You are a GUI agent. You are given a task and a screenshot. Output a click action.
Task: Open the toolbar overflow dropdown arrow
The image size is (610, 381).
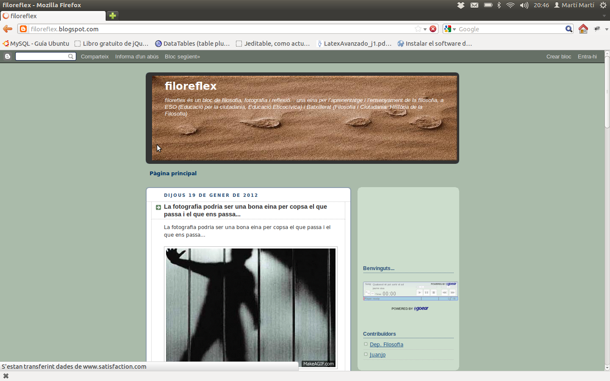coord(607,29)
